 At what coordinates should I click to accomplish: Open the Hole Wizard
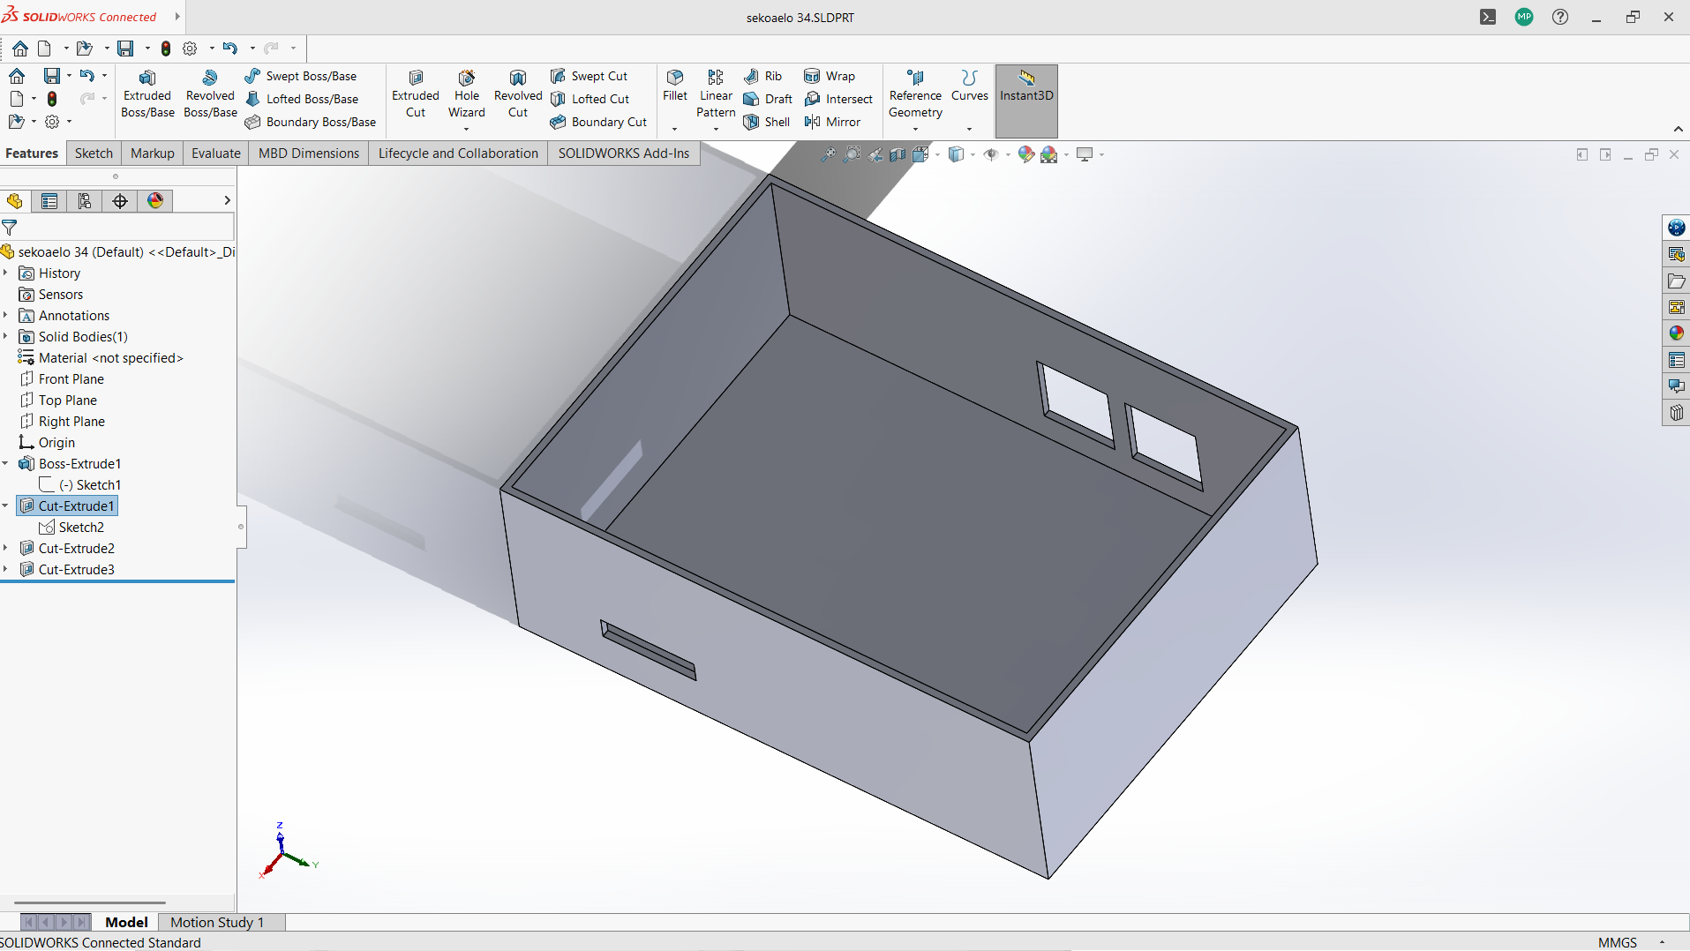pos(467,94)
